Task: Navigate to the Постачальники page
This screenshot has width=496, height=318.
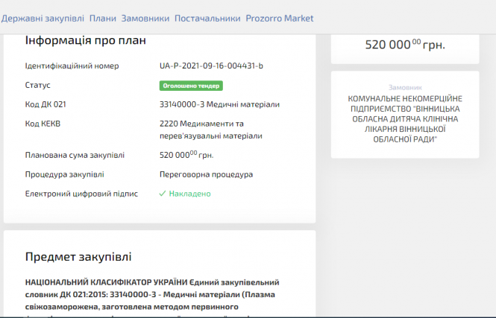Action: pos(207,19)
